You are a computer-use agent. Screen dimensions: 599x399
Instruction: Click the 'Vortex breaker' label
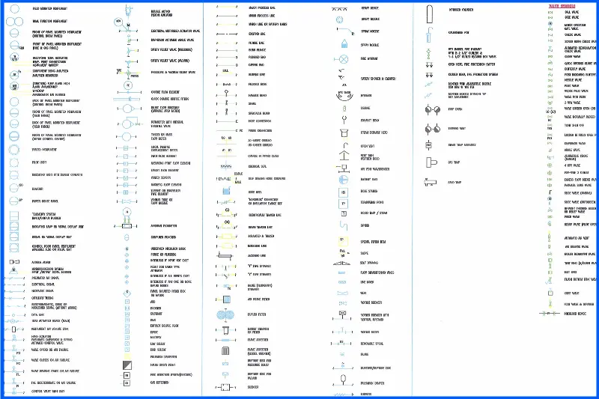(x=371, y=302)
